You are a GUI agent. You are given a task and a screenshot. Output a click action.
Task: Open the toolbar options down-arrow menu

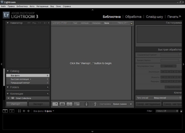coord(131,104)
